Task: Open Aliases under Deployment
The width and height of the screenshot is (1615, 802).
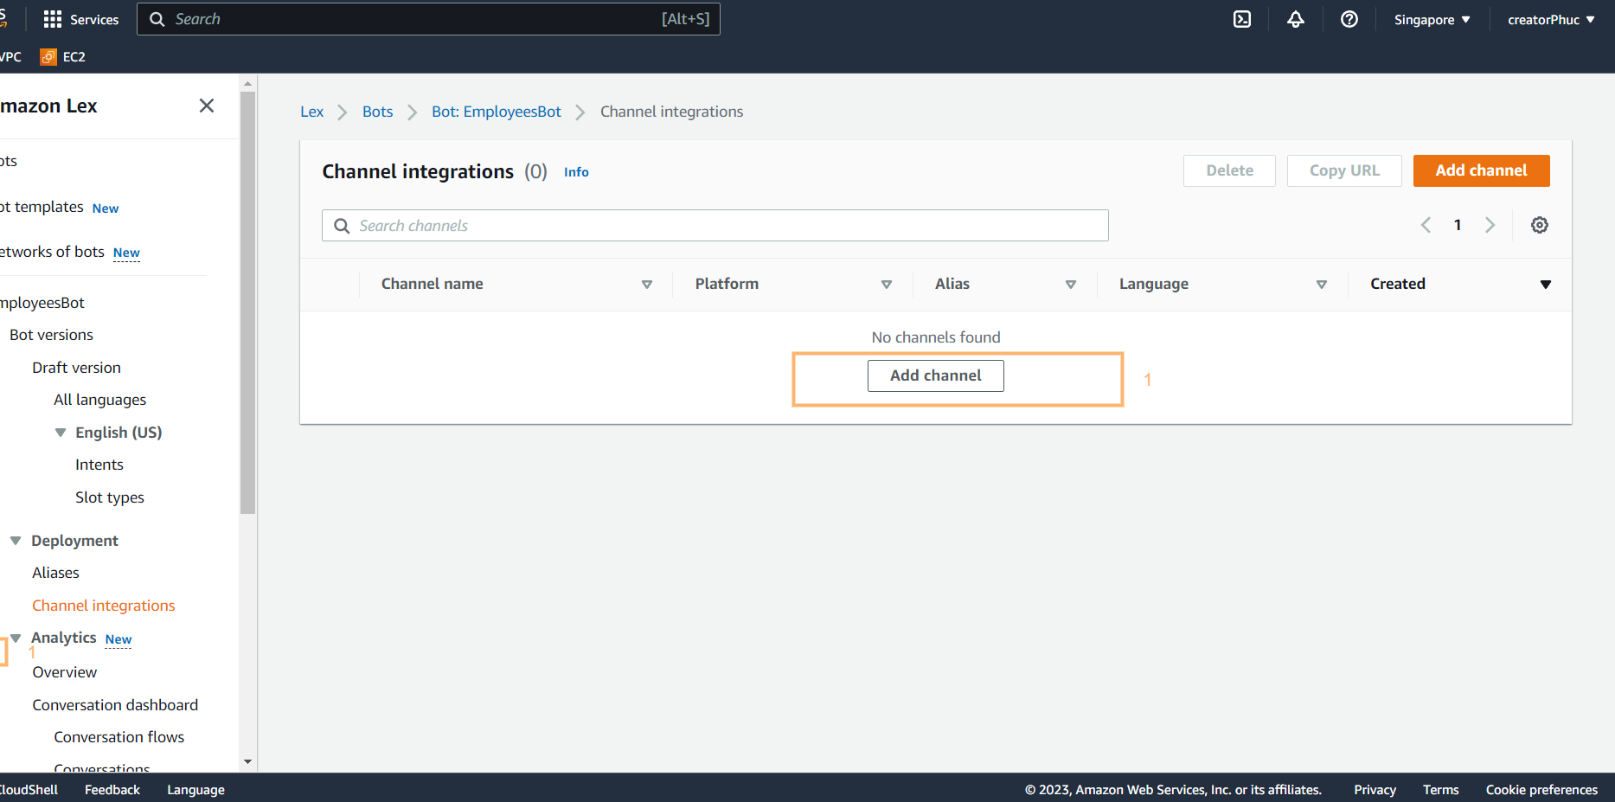Action: click(x=55, y=573)
